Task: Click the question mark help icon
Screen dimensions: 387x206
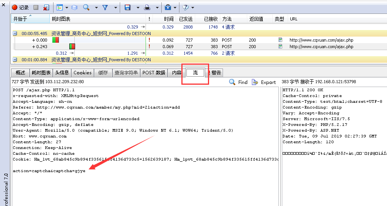Action: tap(186, 7)
